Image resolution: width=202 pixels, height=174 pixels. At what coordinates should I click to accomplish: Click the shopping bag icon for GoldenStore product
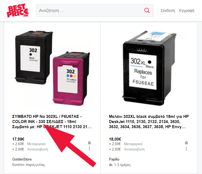tap(89, 143)
